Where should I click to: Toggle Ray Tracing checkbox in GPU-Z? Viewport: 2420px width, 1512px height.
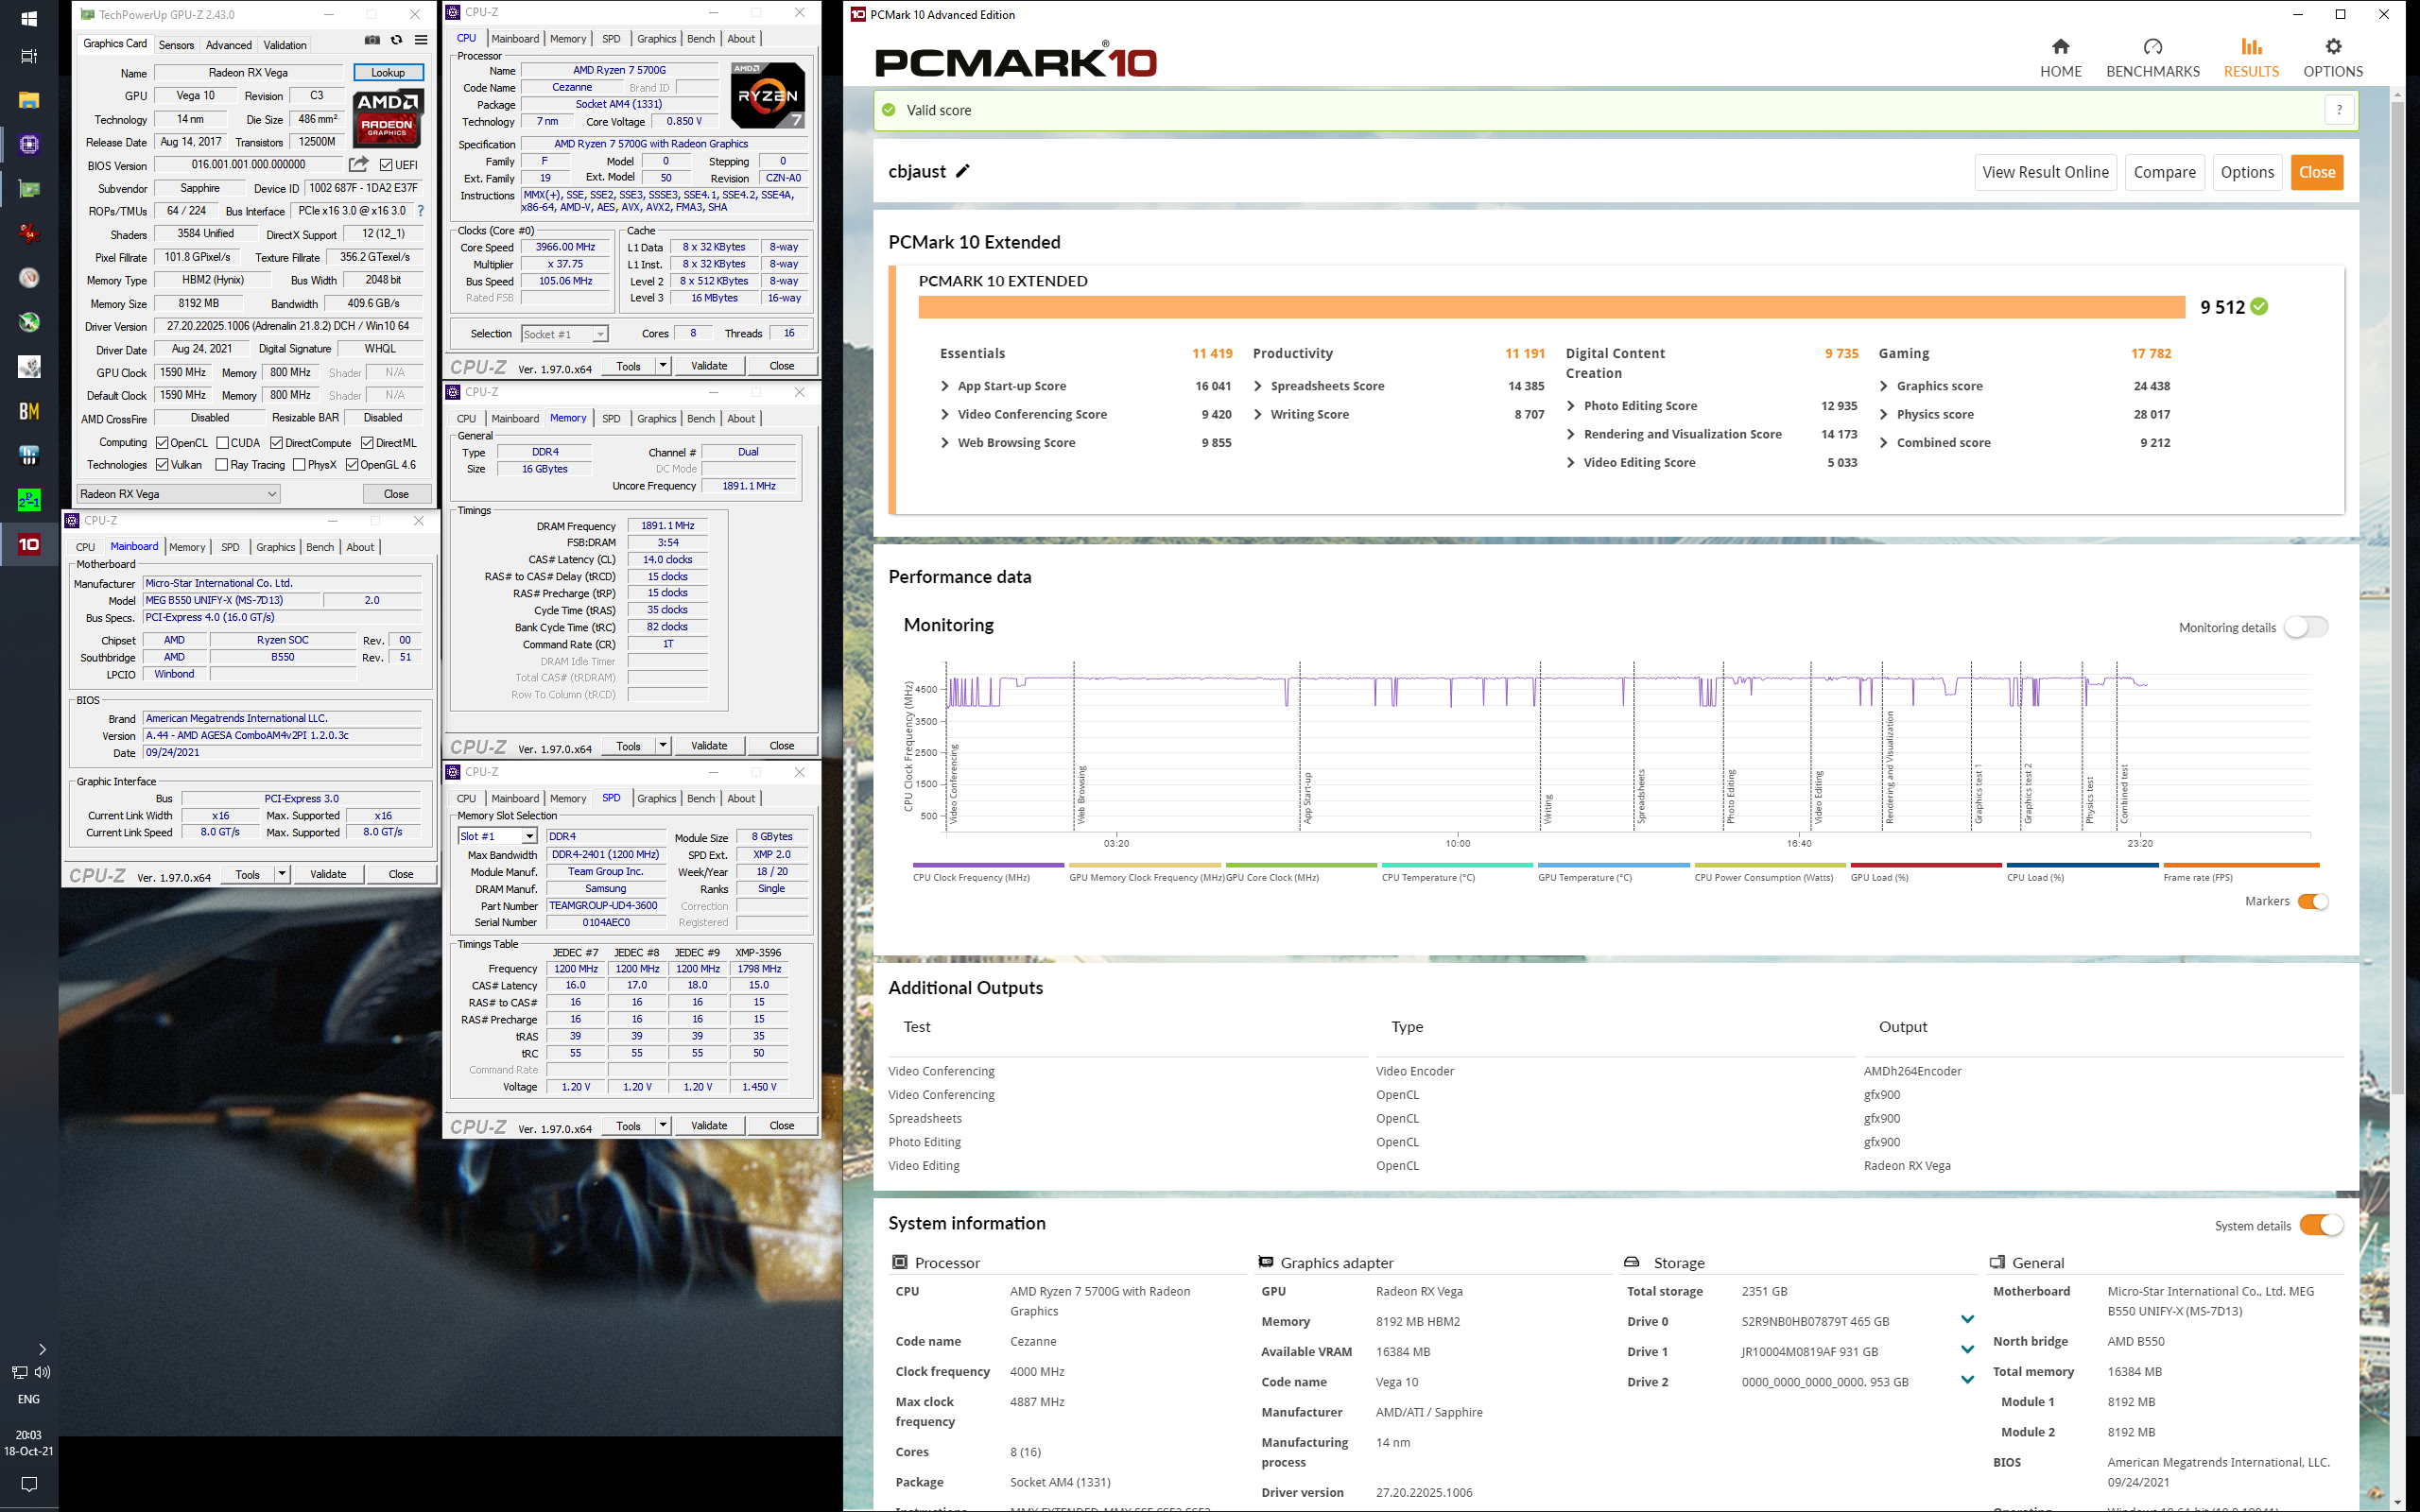coord(222,465)
